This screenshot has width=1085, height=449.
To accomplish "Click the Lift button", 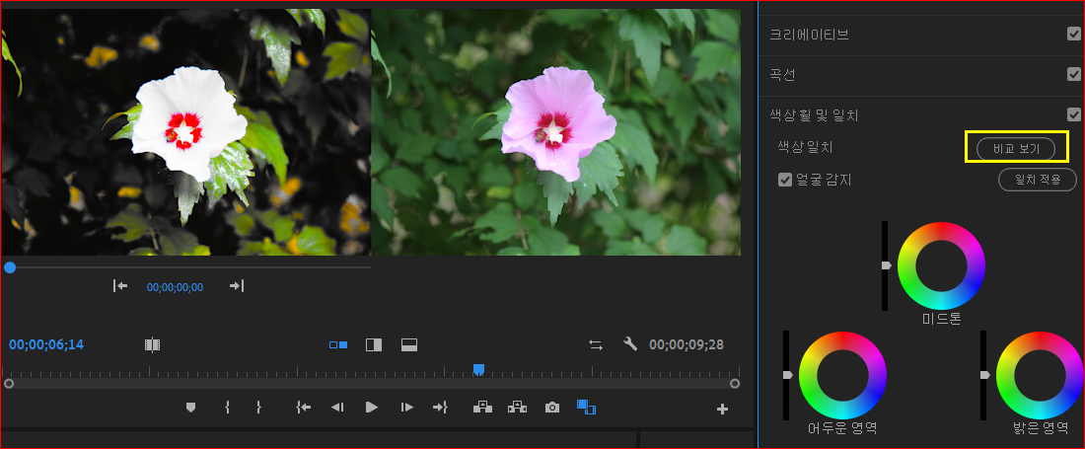I will [482, 408].
